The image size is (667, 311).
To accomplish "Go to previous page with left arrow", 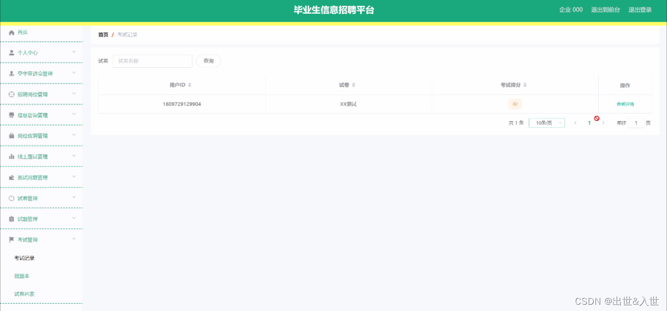I will click(x=575, y=123).
